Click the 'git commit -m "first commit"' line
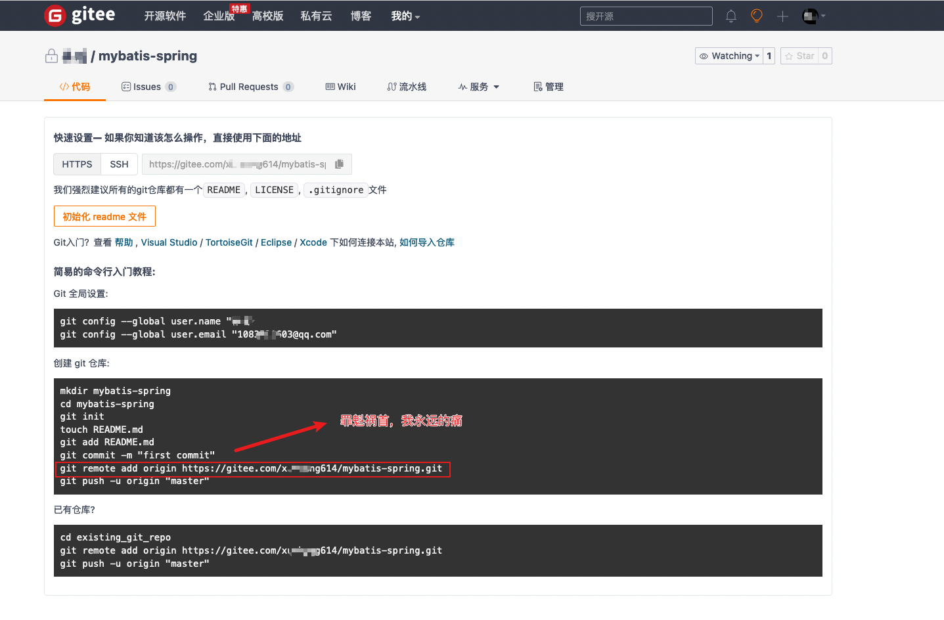 138,455
